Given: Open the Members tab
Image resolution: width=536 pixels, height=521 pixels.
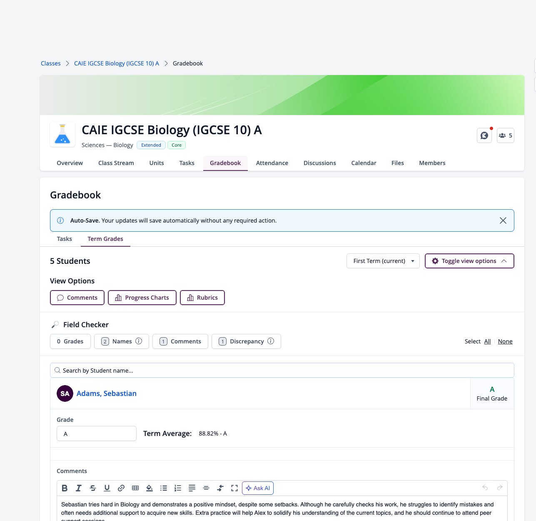Looking at the screenshot, I should (x=432, y=163).
